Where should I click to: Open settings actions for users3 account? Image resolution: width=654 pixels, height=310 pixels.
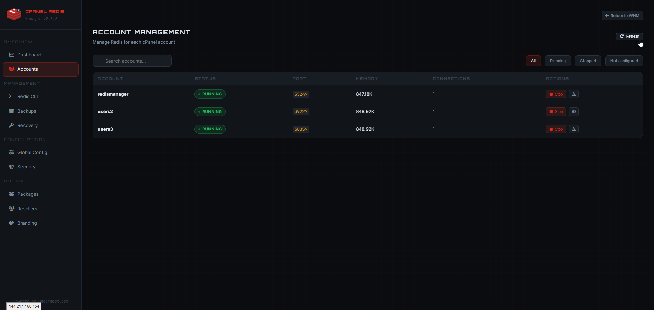pos(573,129)
